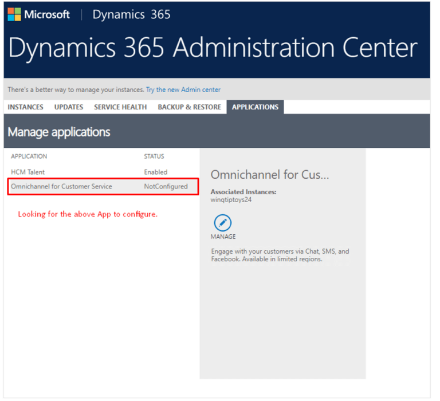Click the Manage pencil icon

[x=222, y=223]
